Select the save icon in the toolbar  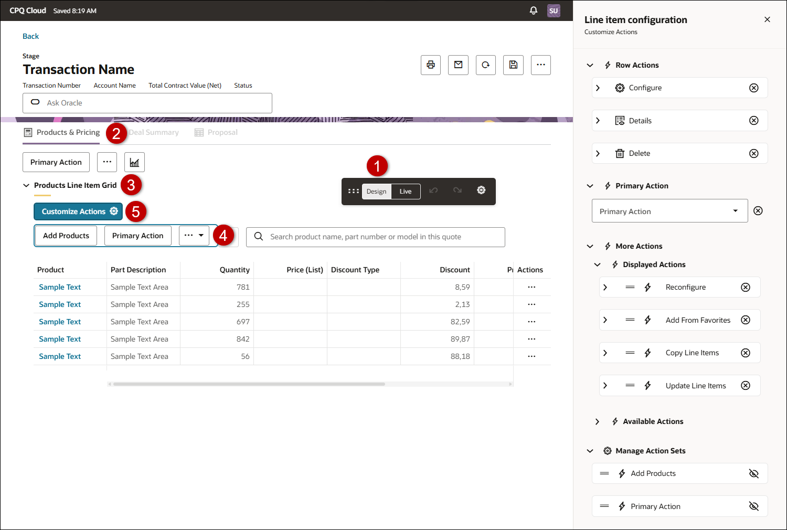(x=513, y=65)
